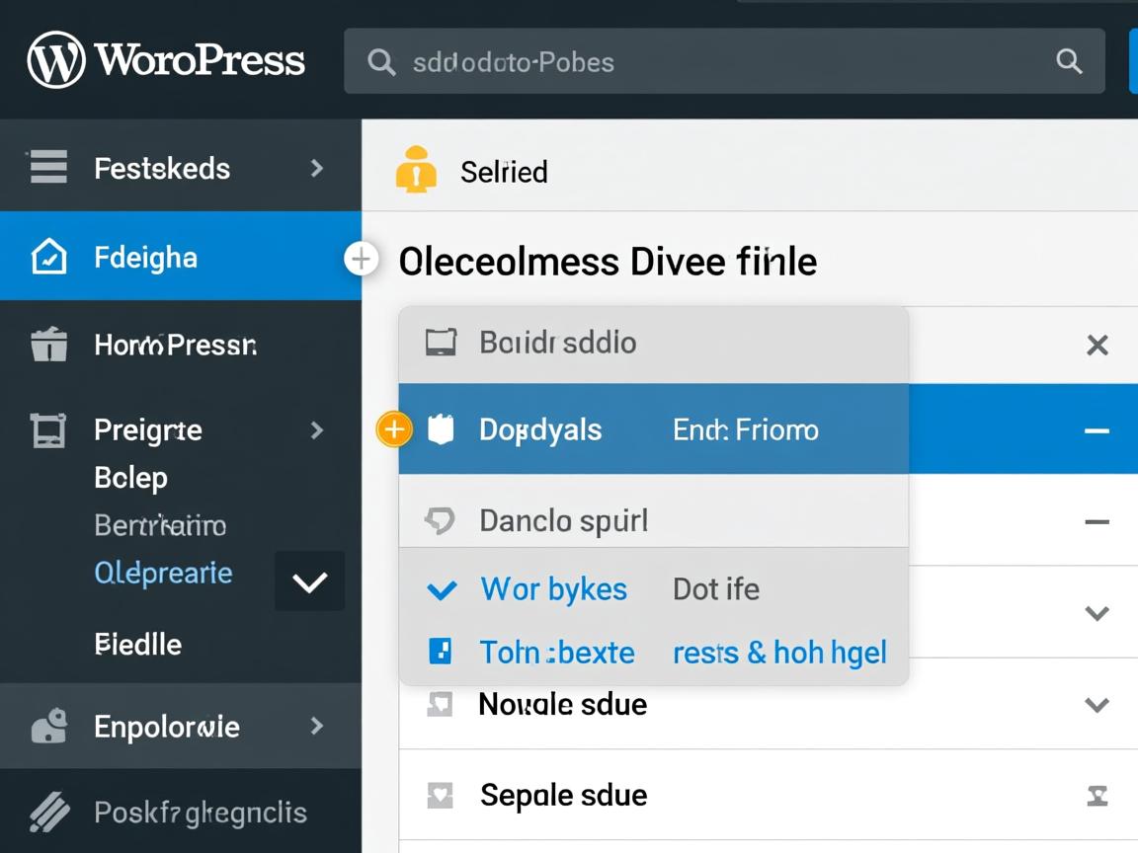Open the Olepreare submenu link

click(163, 573)
